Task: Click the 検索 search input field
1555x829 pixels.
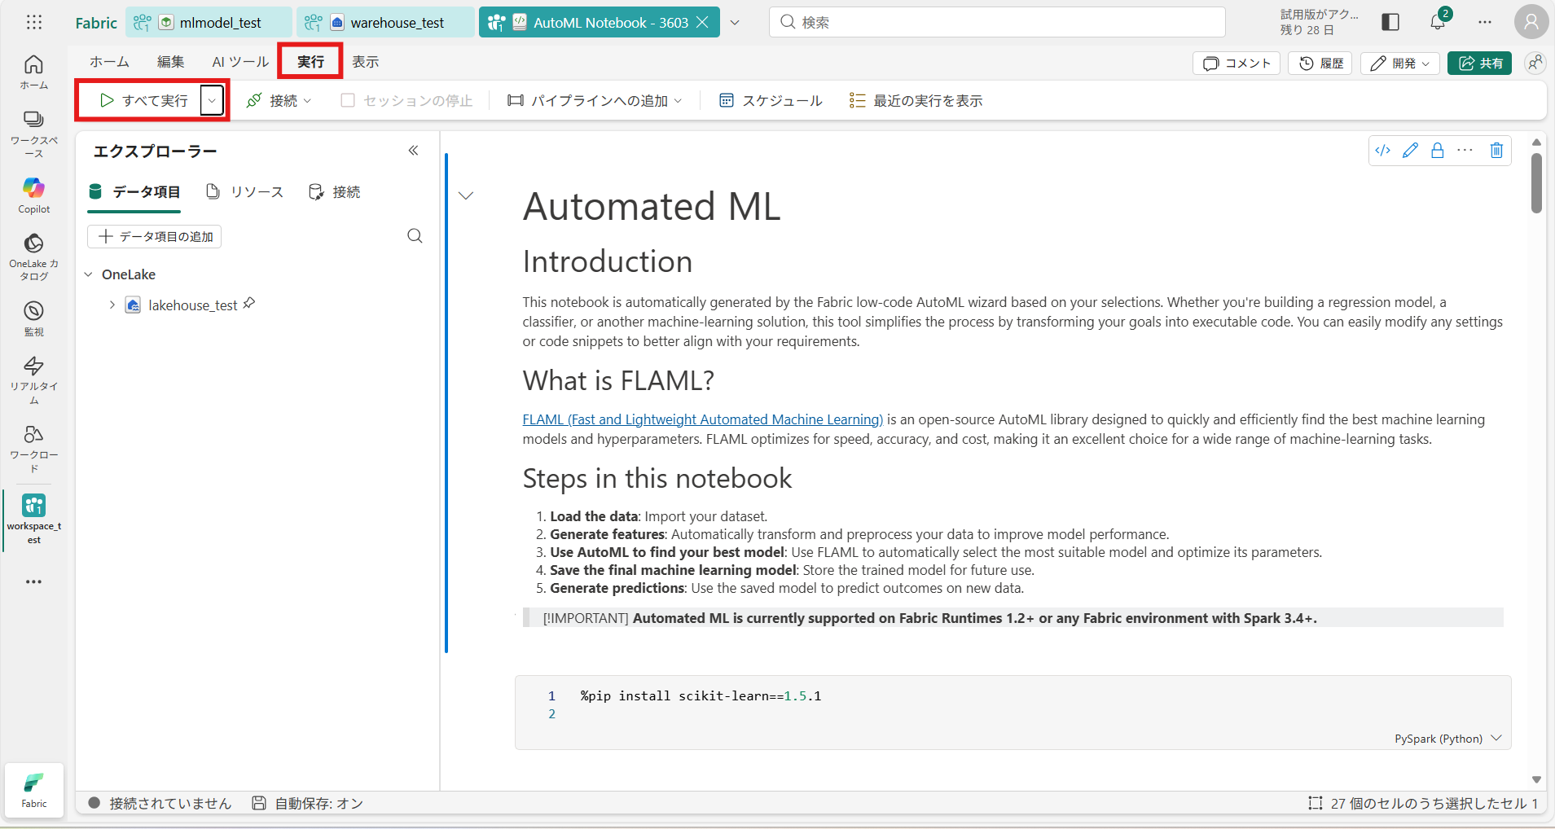Action: [996, 23]
